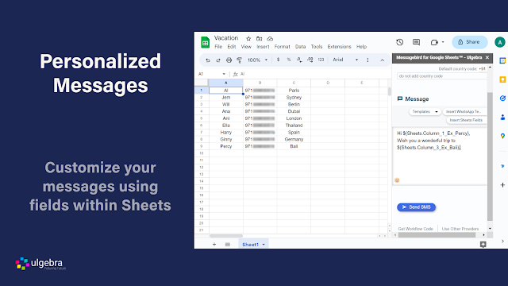Hide the side panel chevron
The width and height of the screenshot is (508, 286).
[x=502, y=242]
